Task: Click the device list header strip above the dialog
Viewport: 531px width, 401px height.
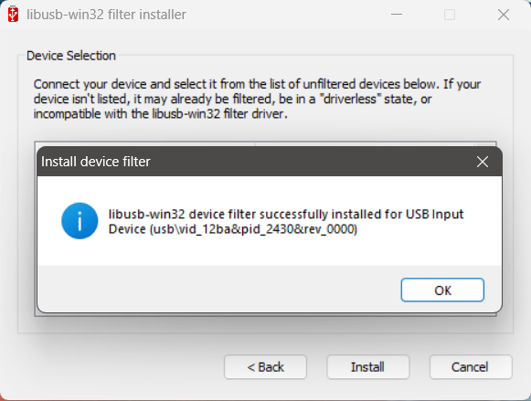Action: [265, 144]
